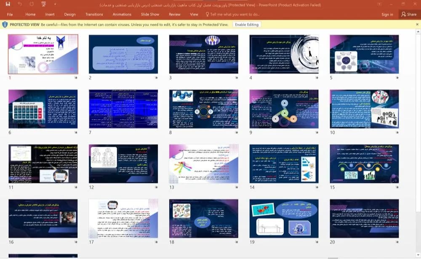Select slide 17 thumbnail

click(123, 219)
